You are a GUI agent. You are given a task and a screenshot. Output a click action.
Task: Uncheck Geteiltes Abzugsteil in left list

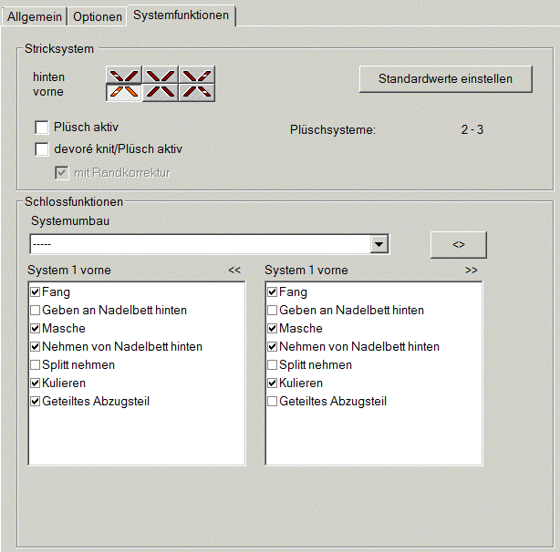36,402
